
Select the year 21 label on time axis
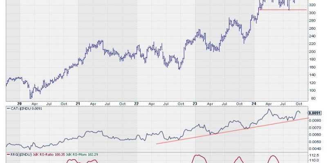(x=78, y=104)
